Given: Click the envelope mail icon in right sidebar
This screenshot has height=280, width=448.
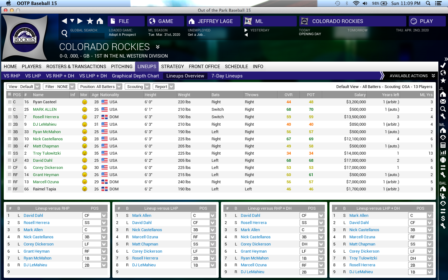Looking at the screenshot, I should pos(443,101).
